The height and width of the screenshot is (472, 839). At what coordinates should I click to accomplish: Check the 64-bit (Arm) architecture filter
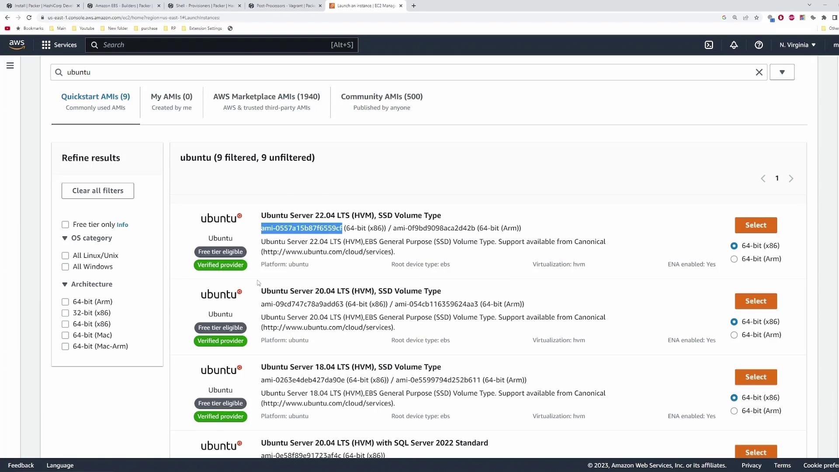point(65,302)
